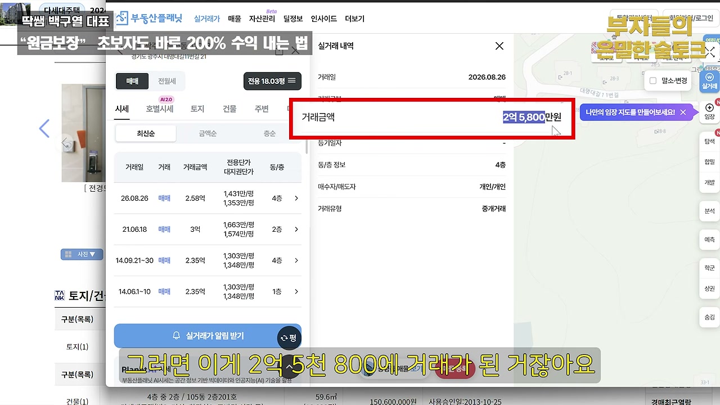720x405 pixels.
Task: Open 학군 in the map sidebar
Action: coord(709,268)
